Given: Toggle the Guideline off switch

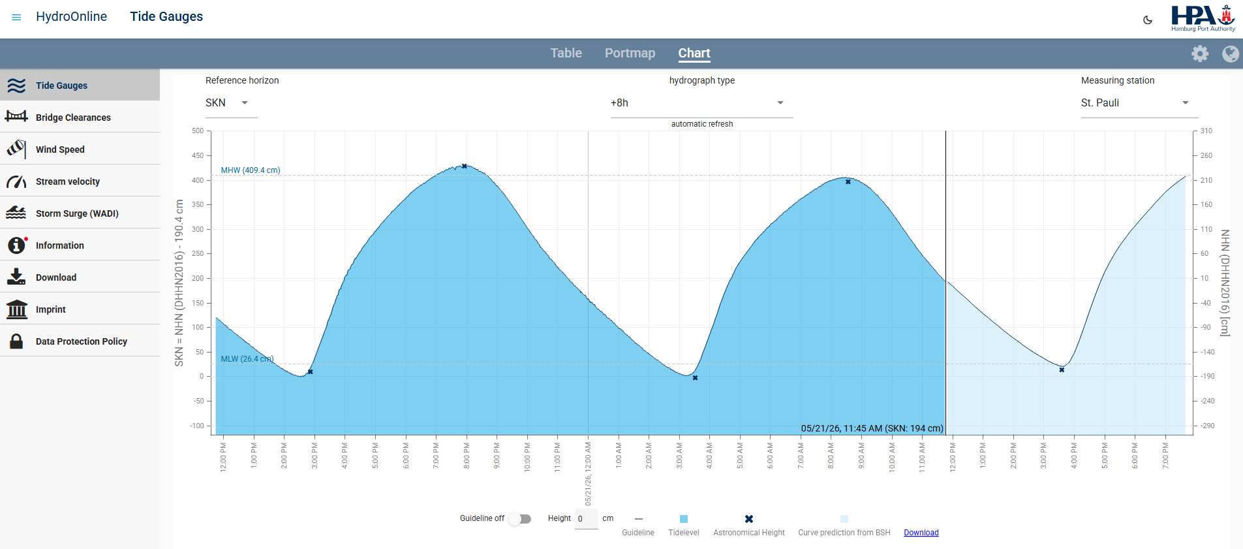Looking at the screenshot, I should [520, 519].
